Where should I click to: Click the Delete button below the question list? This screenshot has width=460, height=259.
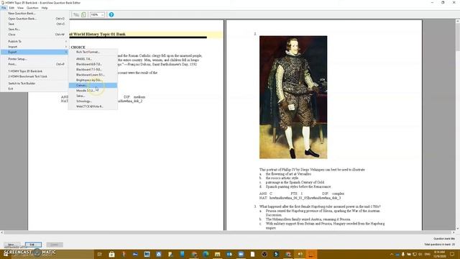click(55, 245)
